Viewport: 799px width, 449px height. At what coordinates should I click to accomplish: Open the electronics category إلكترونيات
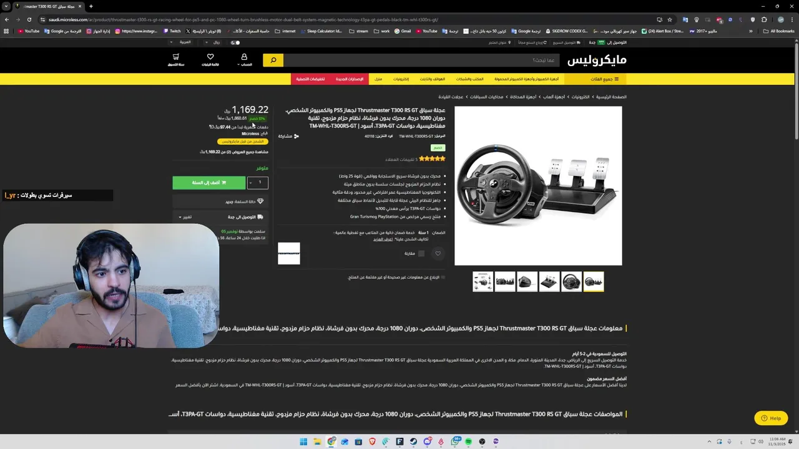[401, 79]
